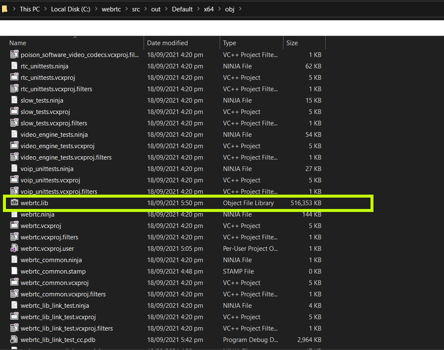Expand the chevron after out breadcrumb
Image resolution: width=444 pixels, height=350 pixels.
tap(166, 9)
